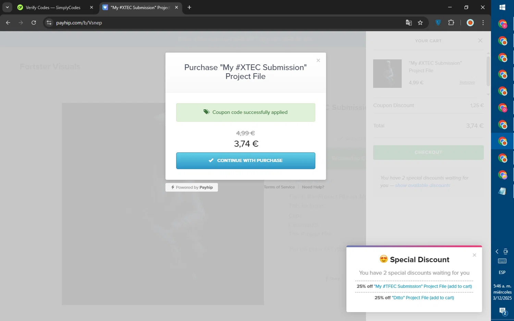Click show available discounts link
The image size is (514, 321).
(x=423, y=185)
